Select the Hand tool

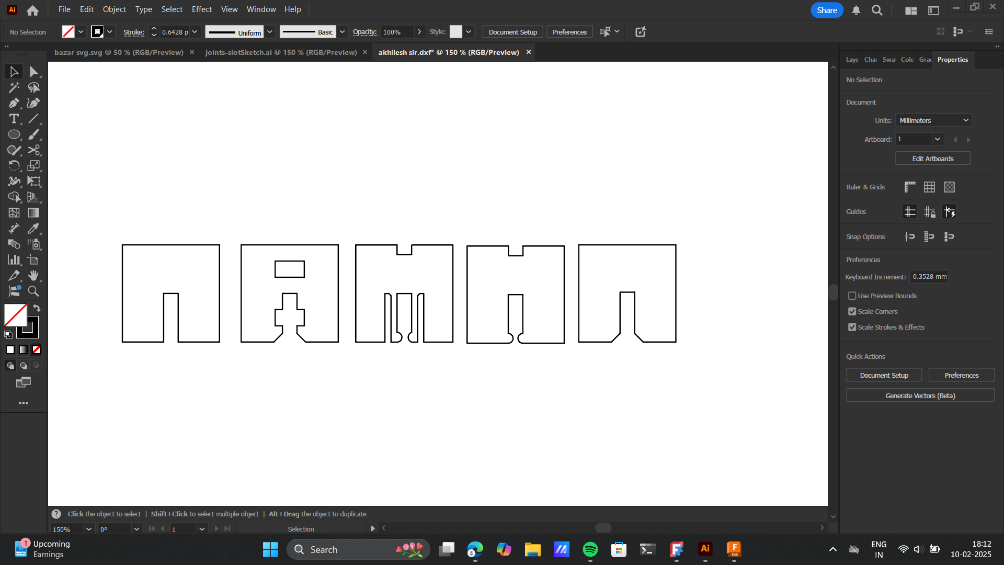click(x=34, y=276)
